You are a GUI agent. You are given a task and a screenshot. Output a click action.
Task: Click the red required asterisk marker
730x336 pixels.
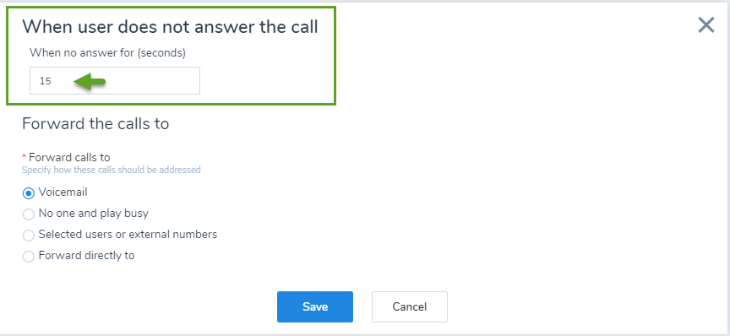25,158
